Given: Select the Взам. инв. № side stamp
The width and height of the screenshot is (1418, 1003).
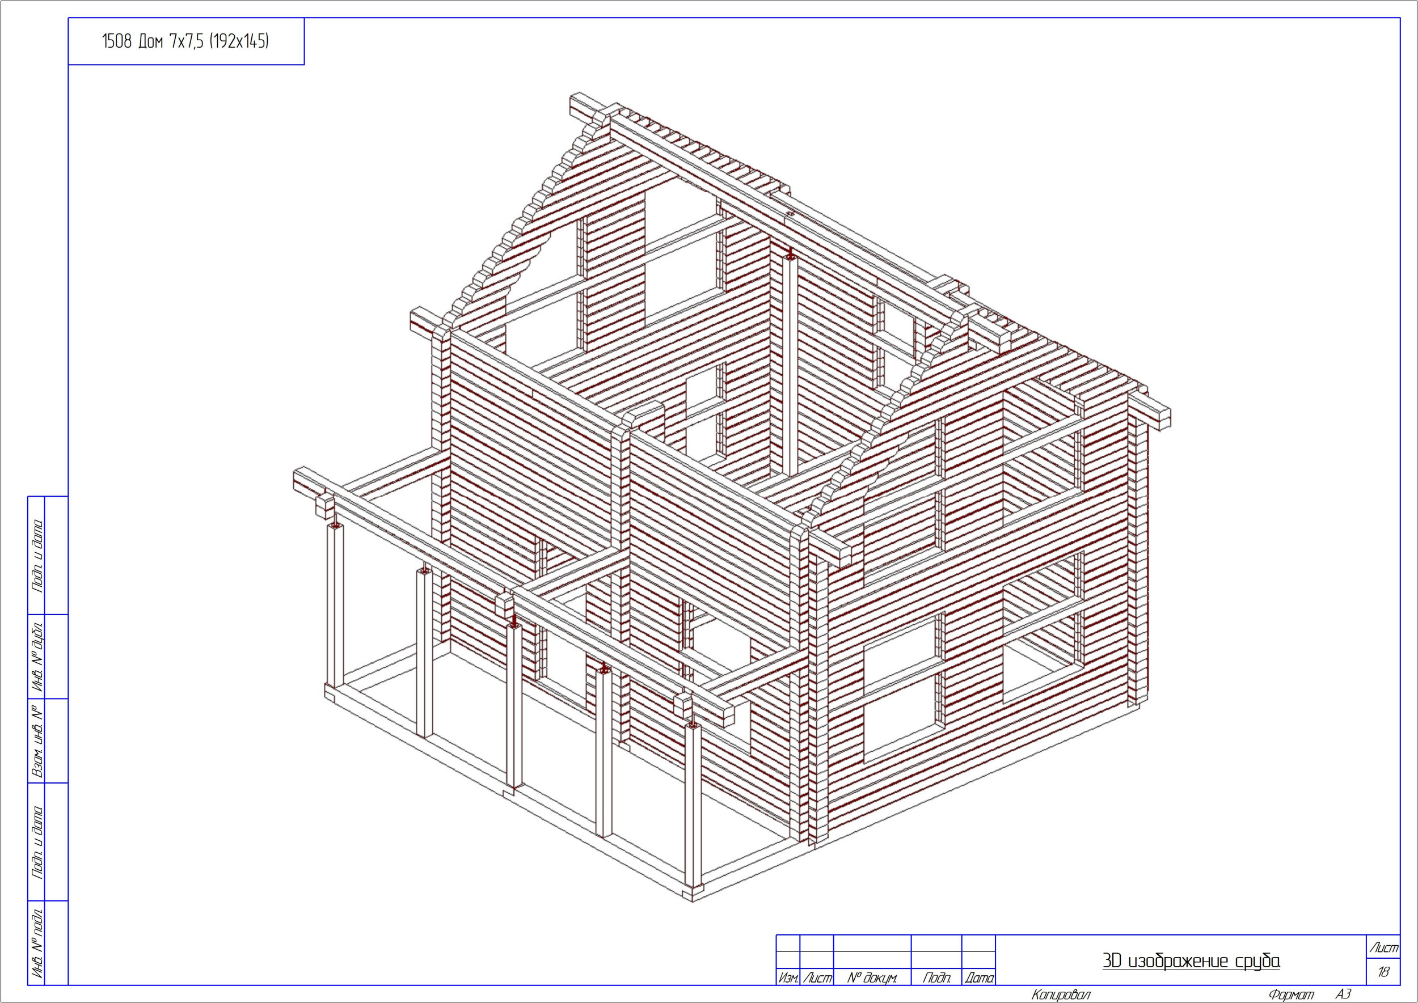Looking at the screenshot, I should (x=37, y=741).
